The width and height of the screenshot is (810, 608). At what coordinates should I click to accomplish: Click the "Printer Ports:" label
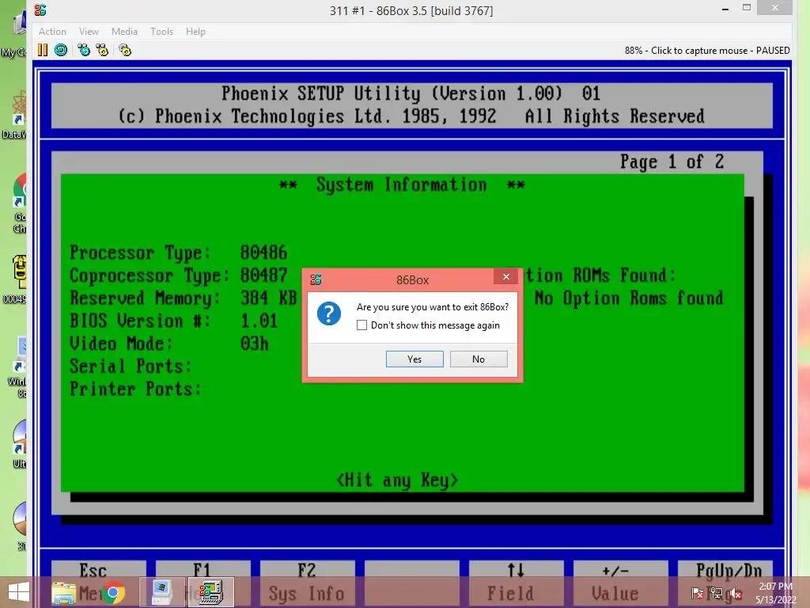(x=134, y=389)
